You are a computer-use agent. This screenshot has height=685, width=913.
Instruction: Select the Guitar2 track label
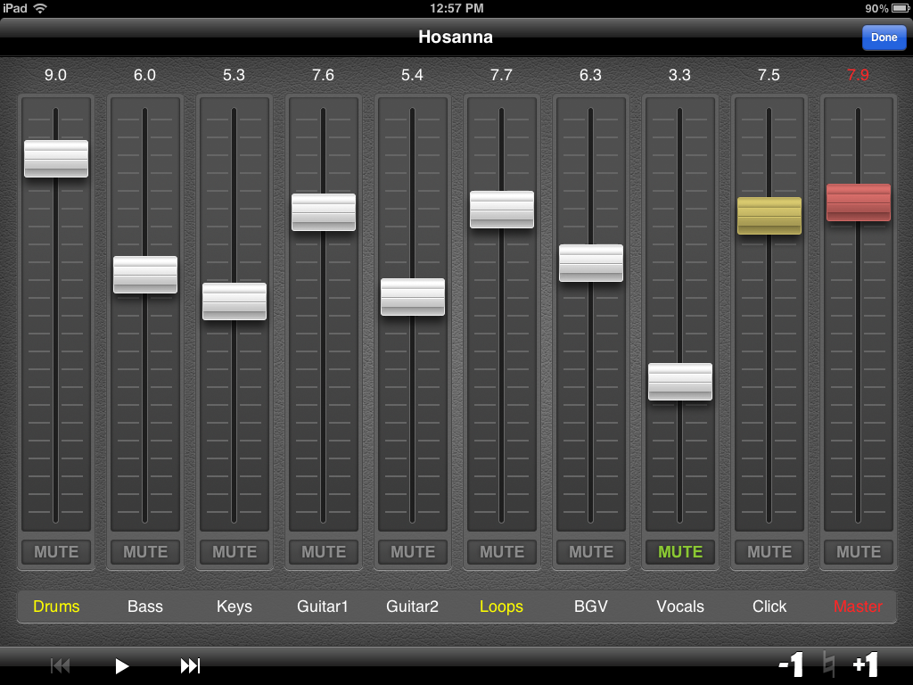pos(412,607)
